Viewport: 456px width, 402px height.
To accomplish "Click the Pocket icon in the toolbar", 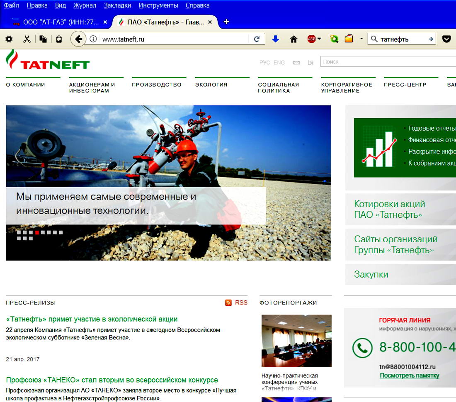I will click(x=446, y=39).
